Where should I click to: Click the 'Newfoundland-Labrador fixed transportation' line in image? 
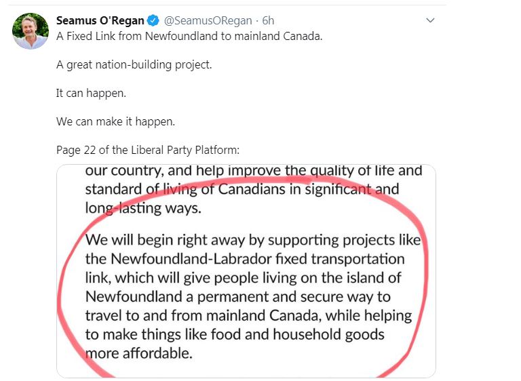[x=245, y=259]
